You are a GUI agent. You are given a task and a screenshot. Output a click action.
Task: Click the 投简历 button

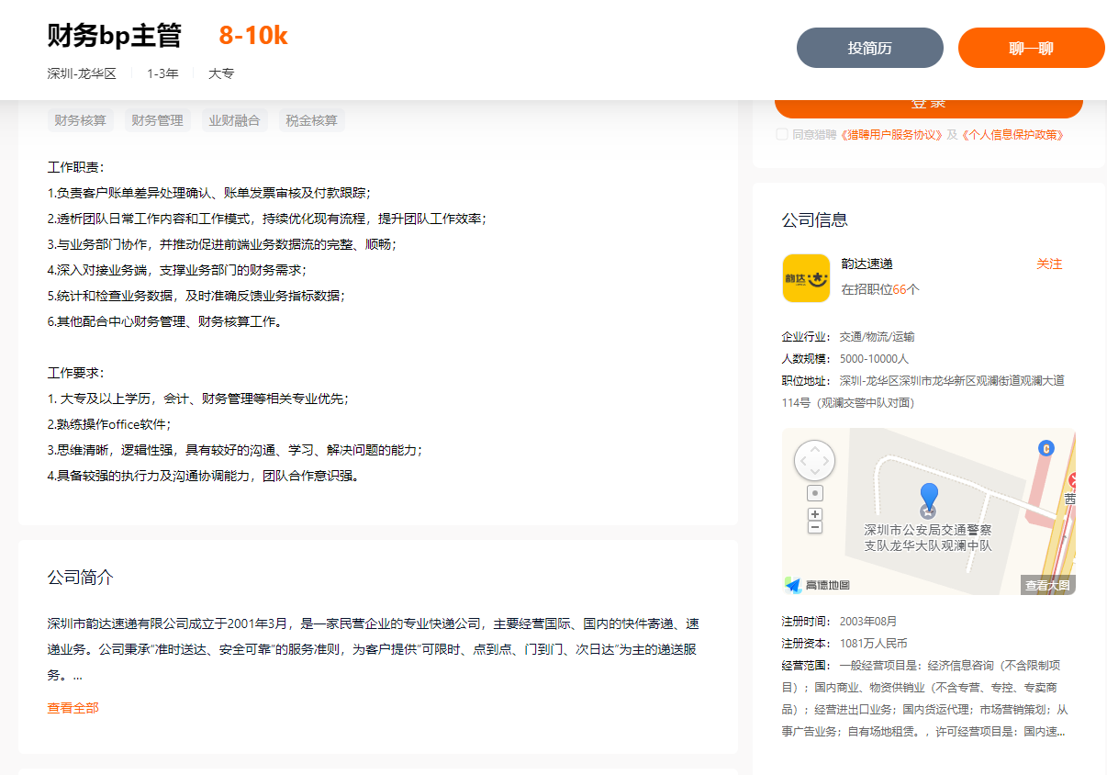(868, 47)
